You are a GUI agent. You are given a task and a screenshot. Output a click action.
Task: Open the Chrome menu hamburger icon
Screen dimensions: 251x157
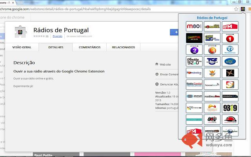pos(249,9)
